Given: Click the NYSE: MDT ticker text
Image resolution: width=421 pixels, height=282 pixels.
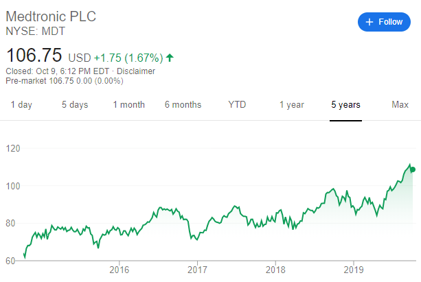Looking at the screenshot, I should (x=36, y=31).
